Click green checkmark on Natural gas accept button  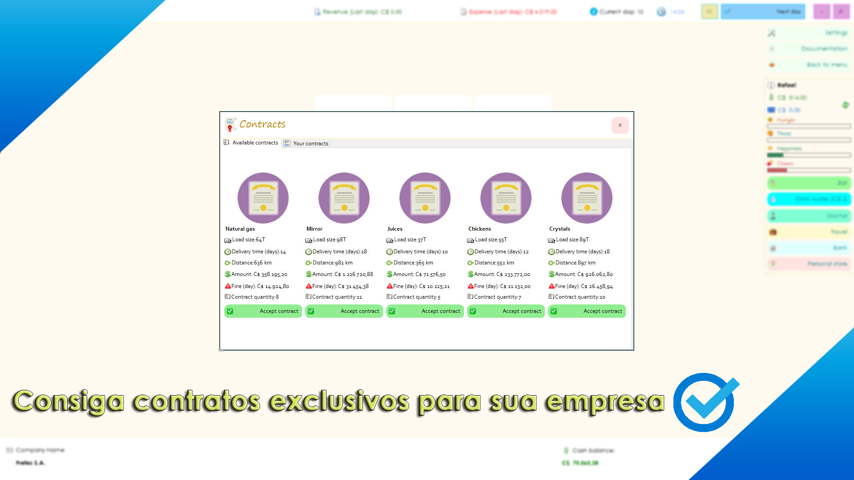click(230, 311)
